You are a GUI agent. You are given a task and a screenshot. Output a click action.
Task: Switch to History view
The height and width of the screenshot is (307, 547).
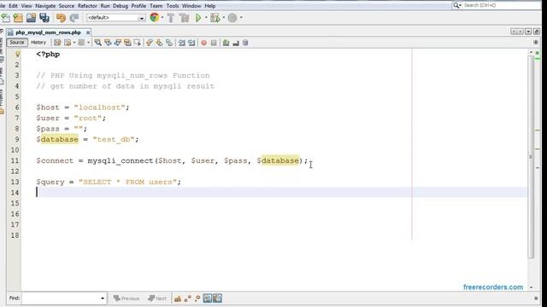click(x=38, y=43)
